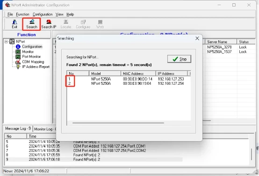
Task: Click the Port Monitor tree icon
Action: [x=18, y=57]
